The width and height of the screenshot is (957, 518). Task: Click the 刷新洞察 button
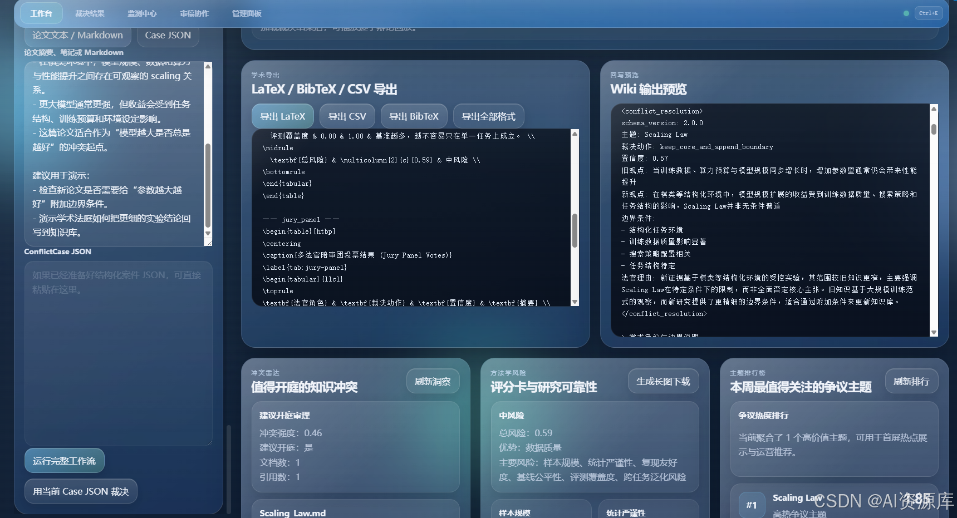[x=433, y=381]
